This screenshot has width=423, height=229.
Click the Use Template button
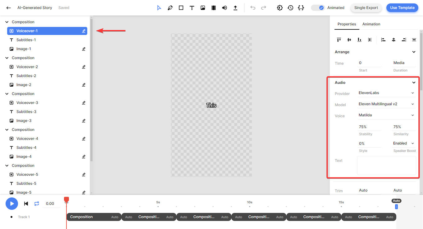(402, 8)
